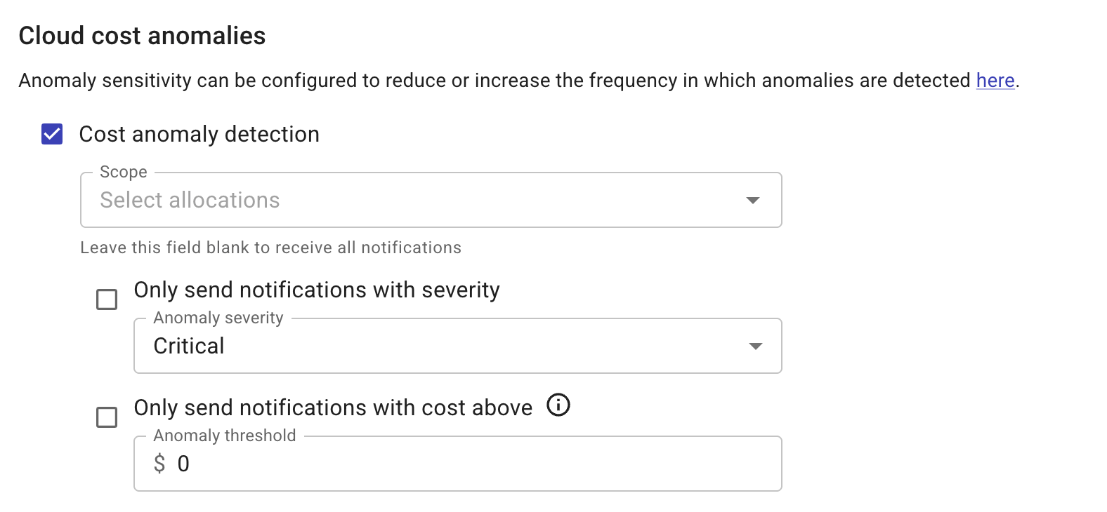Enable notifications filtered by severity
Viewport: 1107px width, 512px height.
(107, 299)
